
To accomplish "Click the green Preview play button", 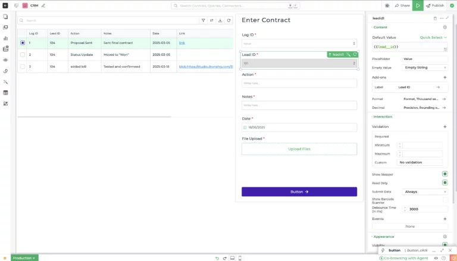I will [418, 5].
